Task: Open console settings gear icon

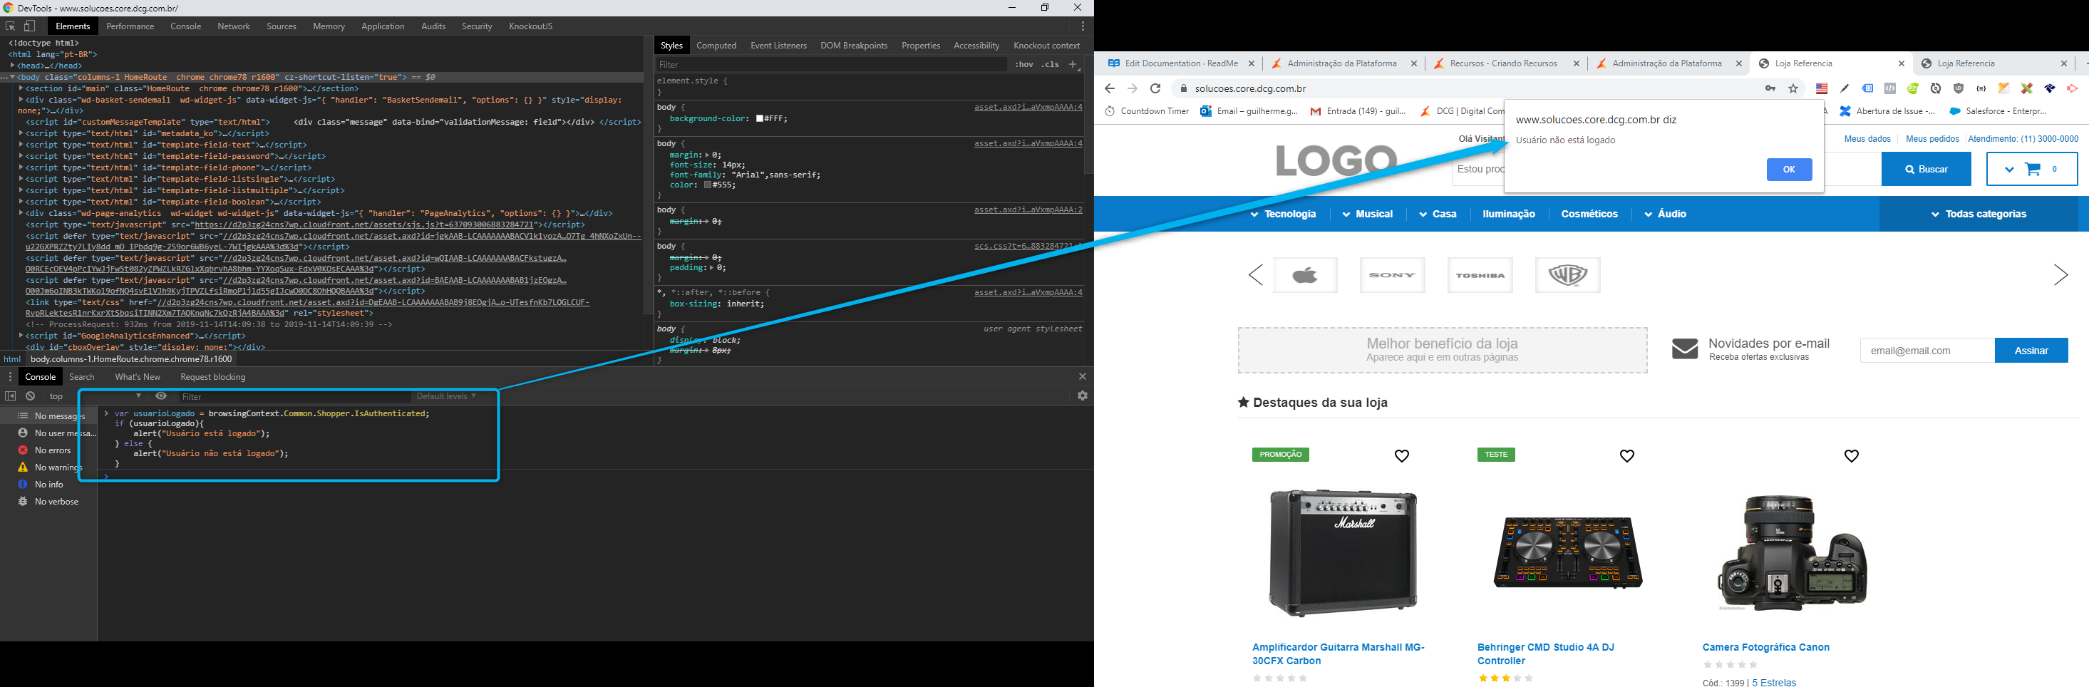Action: (x=1083, y=396)
